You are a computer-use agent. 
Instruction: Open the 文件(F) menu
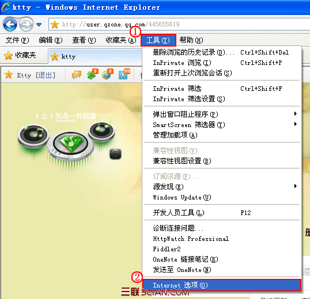17,40
